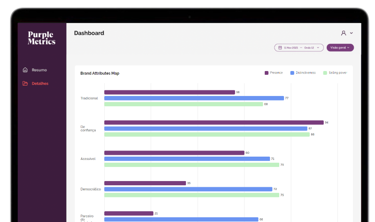
Task: Click the Detalhes folder icon
Action: (25, 83)
